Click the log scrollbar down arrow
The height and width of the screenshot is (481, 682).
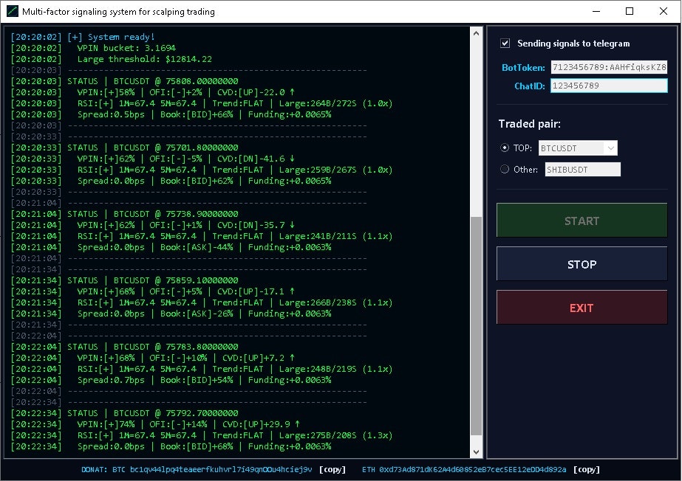(x=476, y=452)
